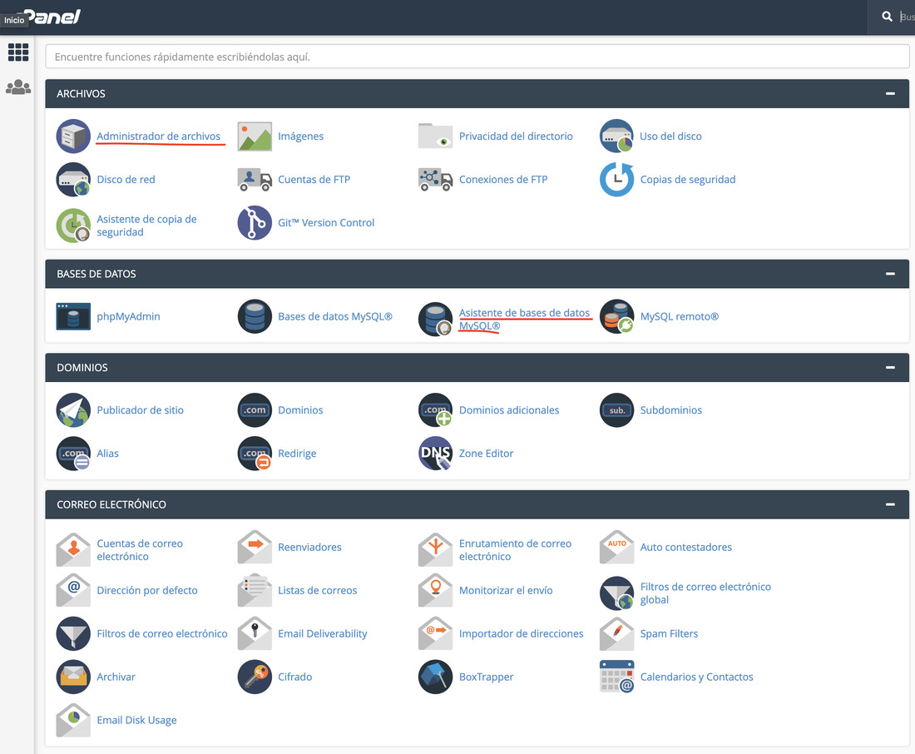Open Asistente de copia de seguridad link

[146, 226]
